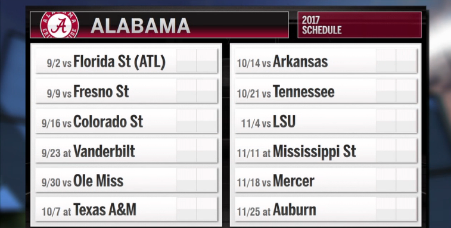Click last score box in Arkansas row
This screenshot has height=228, width=451.
(406, 60)
